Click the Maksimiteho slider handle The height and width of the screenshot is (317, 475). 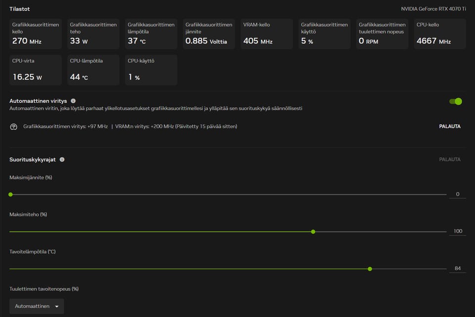pyautogui.click(x=313, y=232)
